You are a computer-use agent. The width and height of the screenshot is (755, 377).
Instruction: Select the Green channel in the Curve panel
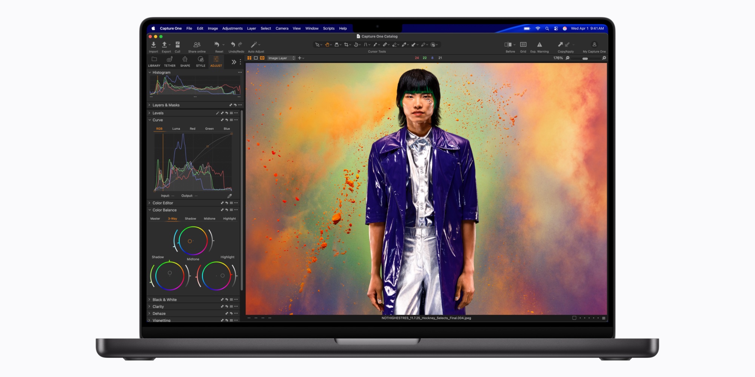[210, 129]
